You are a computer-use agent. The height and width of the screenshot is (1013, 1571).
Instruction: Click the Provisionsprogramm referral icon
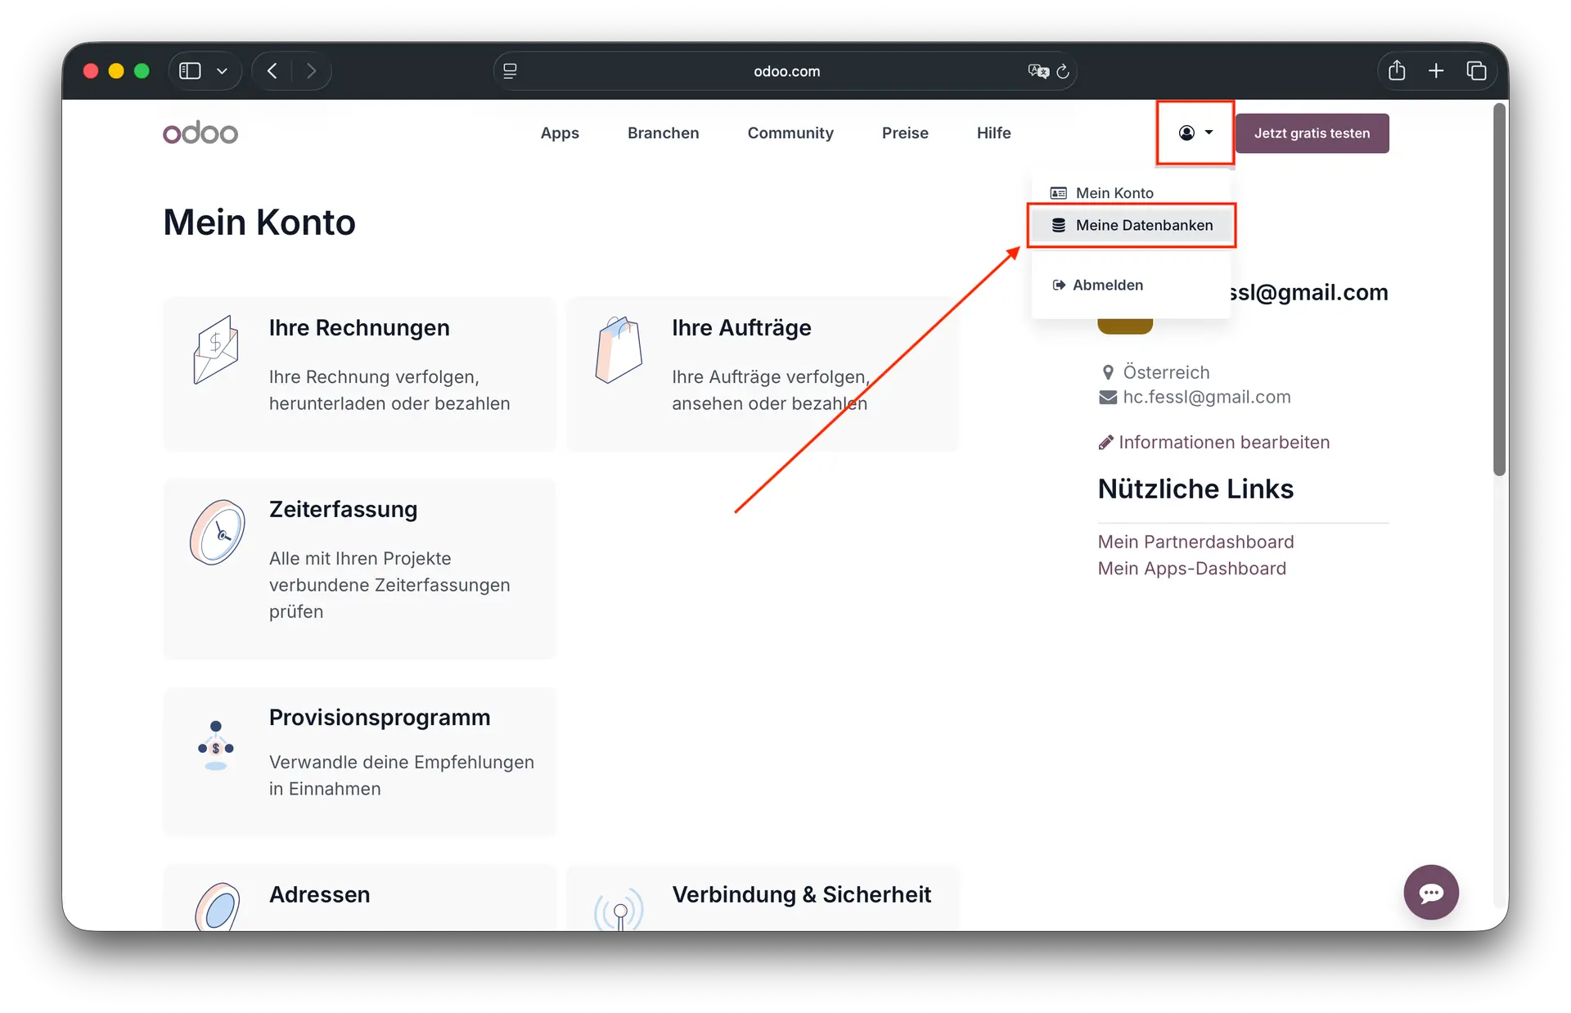coord(216,745)
